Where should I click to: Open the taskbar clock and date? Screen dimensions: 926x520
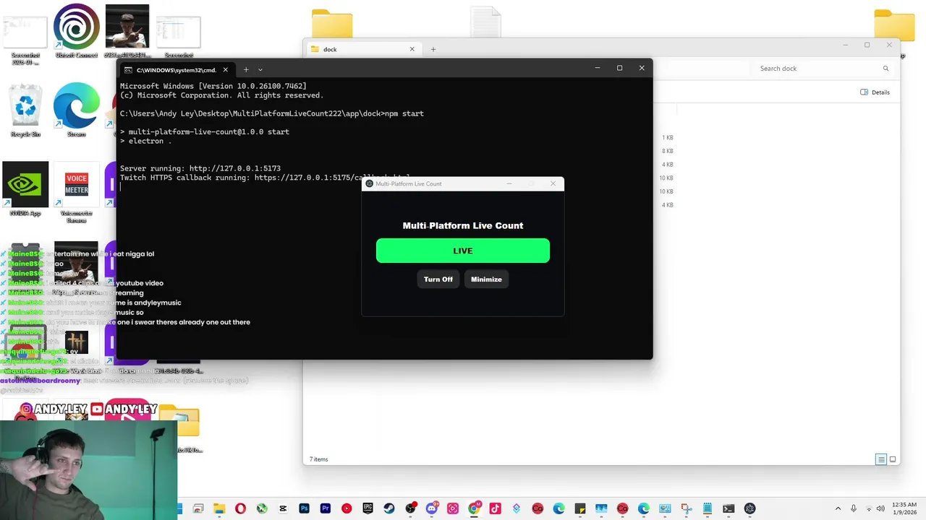point(904,508)
